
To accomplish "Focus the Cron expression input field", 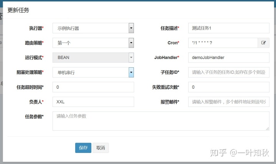I will click(x=223, y=43).
